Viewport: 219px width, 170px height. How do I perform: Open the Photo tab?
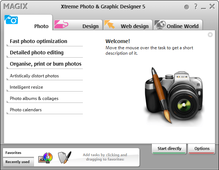click(28, 23)
